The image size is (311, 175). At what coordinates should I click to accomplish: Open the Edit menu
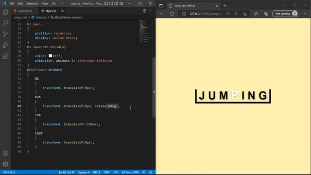(20, 3)
